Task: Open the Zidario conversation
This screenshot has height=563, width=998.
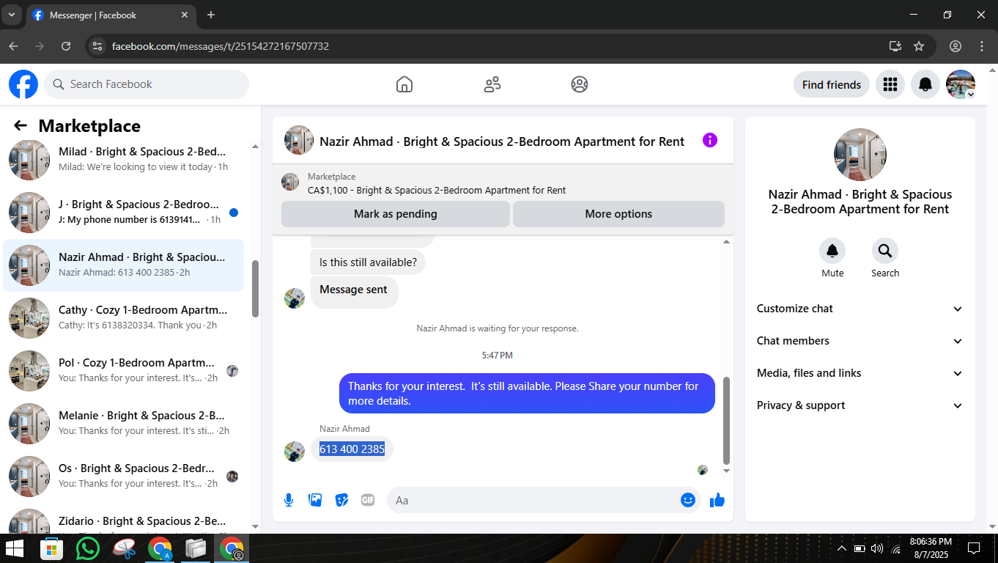Action: 124,520
